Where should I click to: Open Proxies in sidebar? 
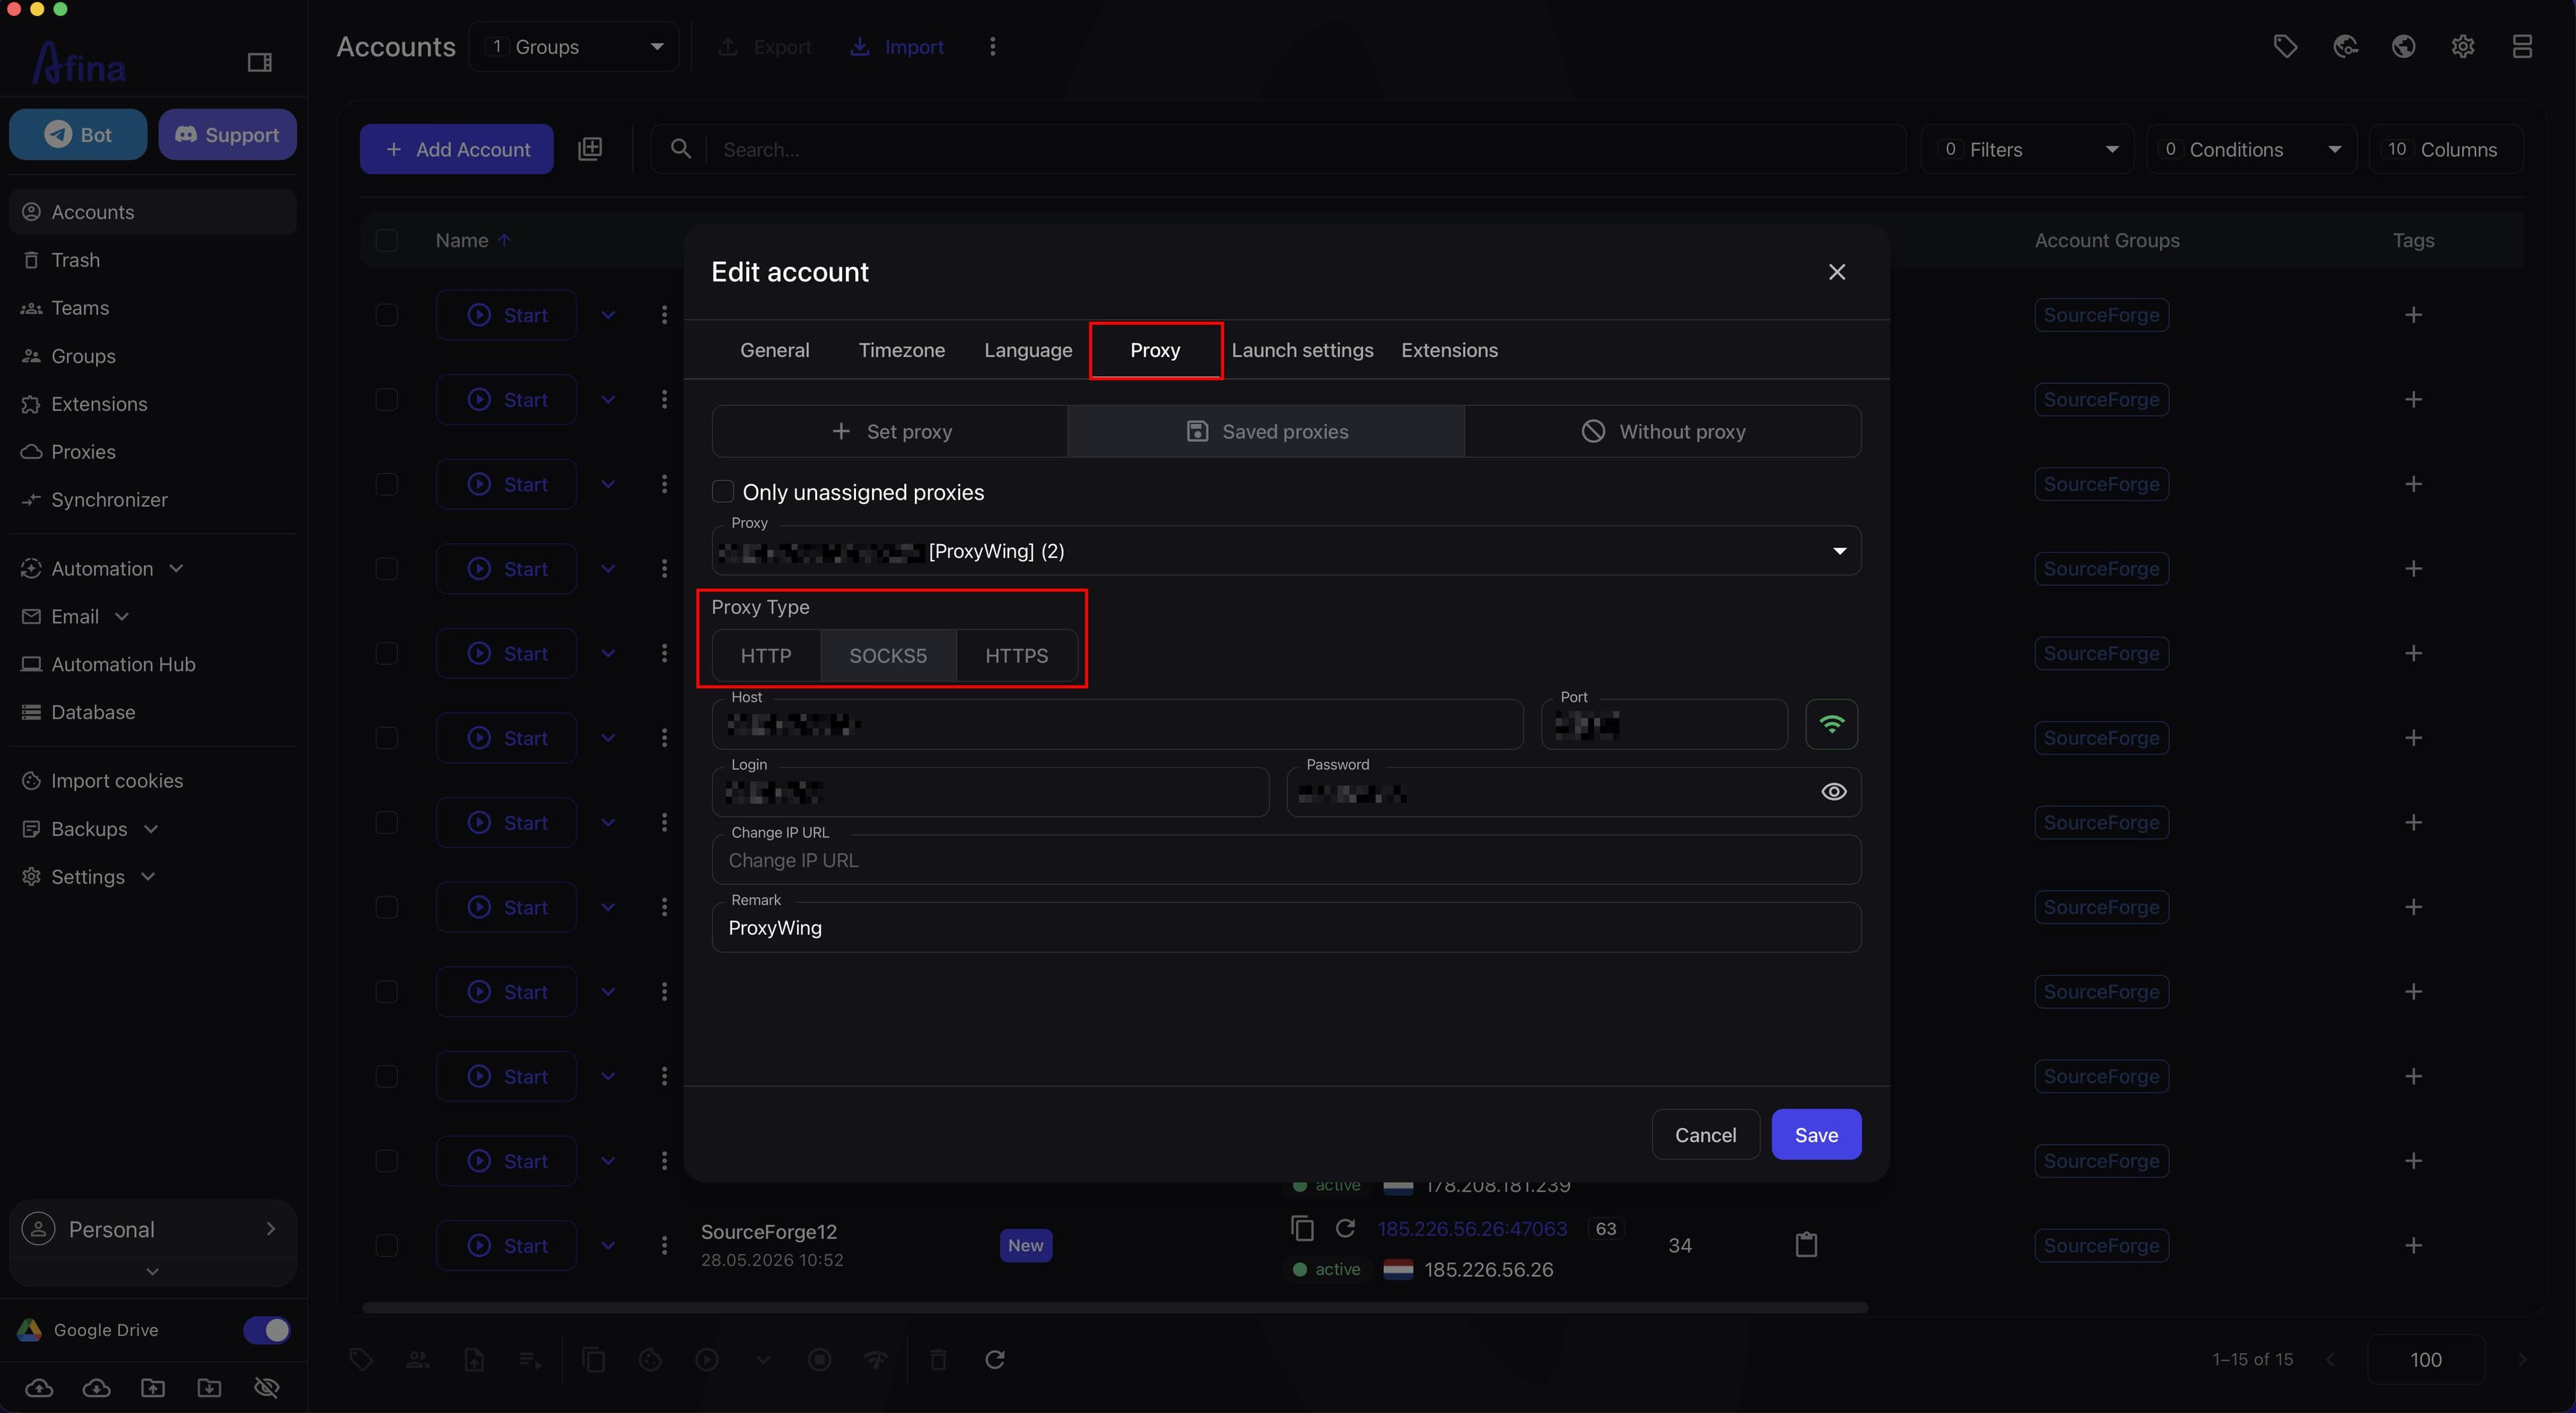[83, 452]
